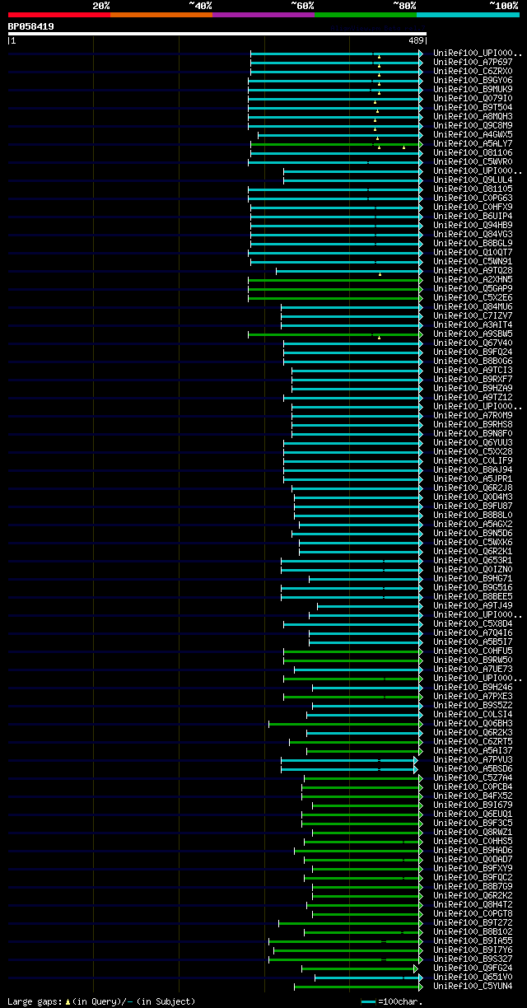Select hit label UniRef100_B6UIP4
527x1008 pixels.
[473, 217]
